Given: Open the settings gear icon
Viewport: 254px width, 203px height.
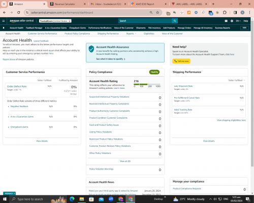Looking at the screenshot, I should pyautogui.click(x=232, y=21).
